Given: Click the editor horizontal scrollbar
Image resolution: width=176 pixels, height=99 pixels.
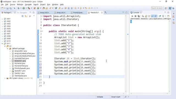Looking at the screenshot, I should pyautogui.click(x=84, y=93).
